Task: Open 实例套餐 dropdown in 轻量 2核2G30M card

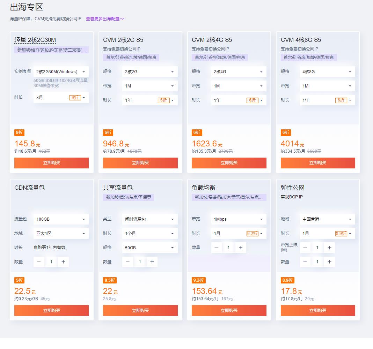Action: [x=61, y=72]
